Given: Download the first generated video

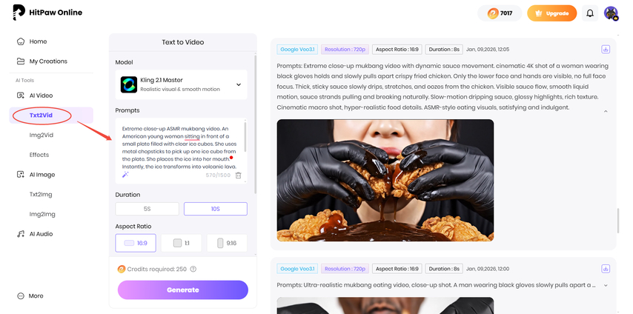Looking at the screenshot, I should (x=606, y=49).
